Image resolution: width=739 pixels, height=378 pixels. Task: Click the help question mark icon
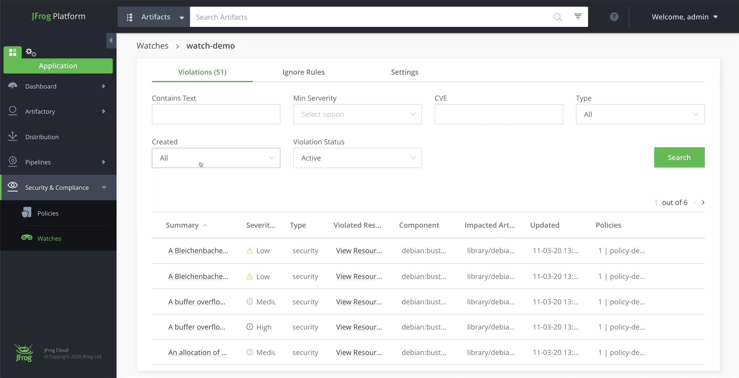tap(614, 17)
